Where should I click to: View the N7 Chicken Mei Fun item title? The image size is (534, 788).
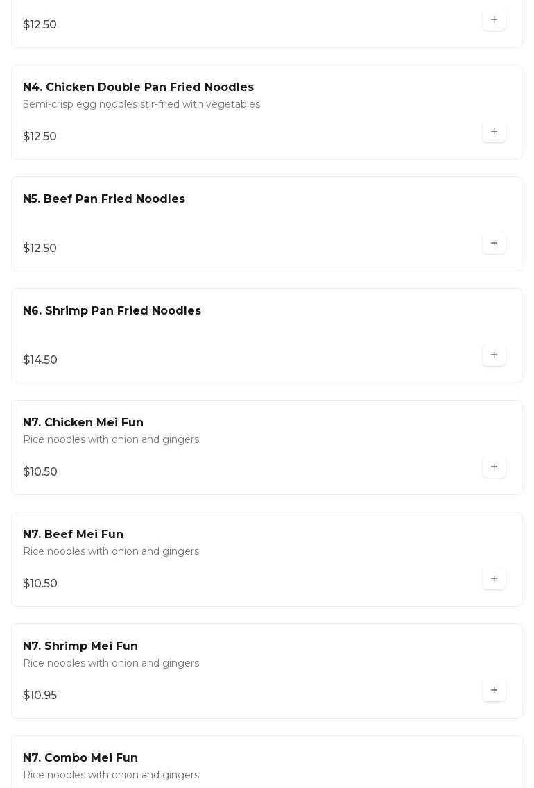(83, 423)
